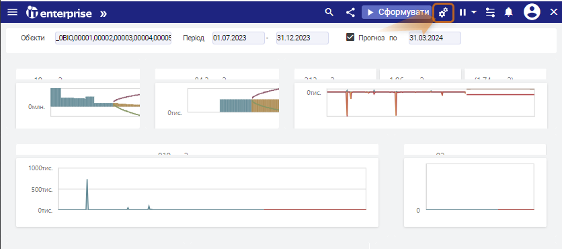Open the hamburger main menu

(13, 12)
